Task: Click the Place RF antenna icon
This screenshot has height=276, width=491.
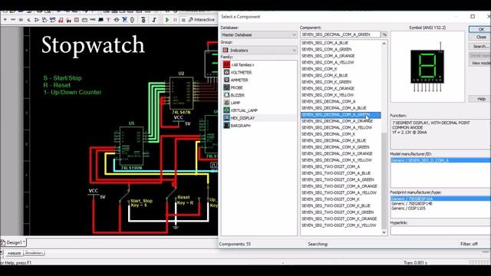Action: tap(108, 20)
